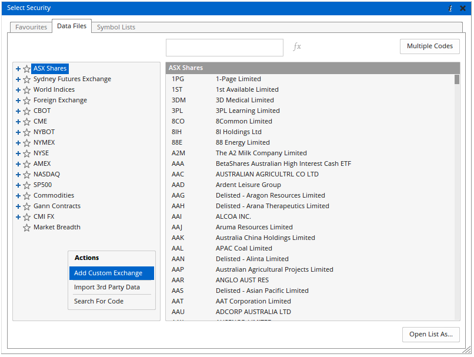Expand Commodities node
Screen dimensions: 474x357
click(x=18, y=196)
